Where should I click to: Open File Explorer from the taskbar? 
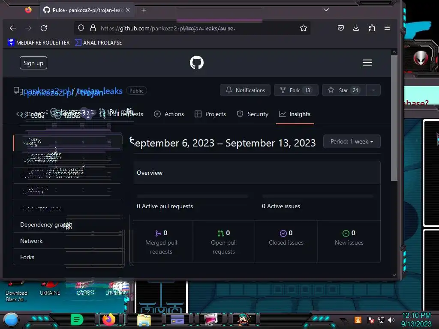click(x=144, y=320)
